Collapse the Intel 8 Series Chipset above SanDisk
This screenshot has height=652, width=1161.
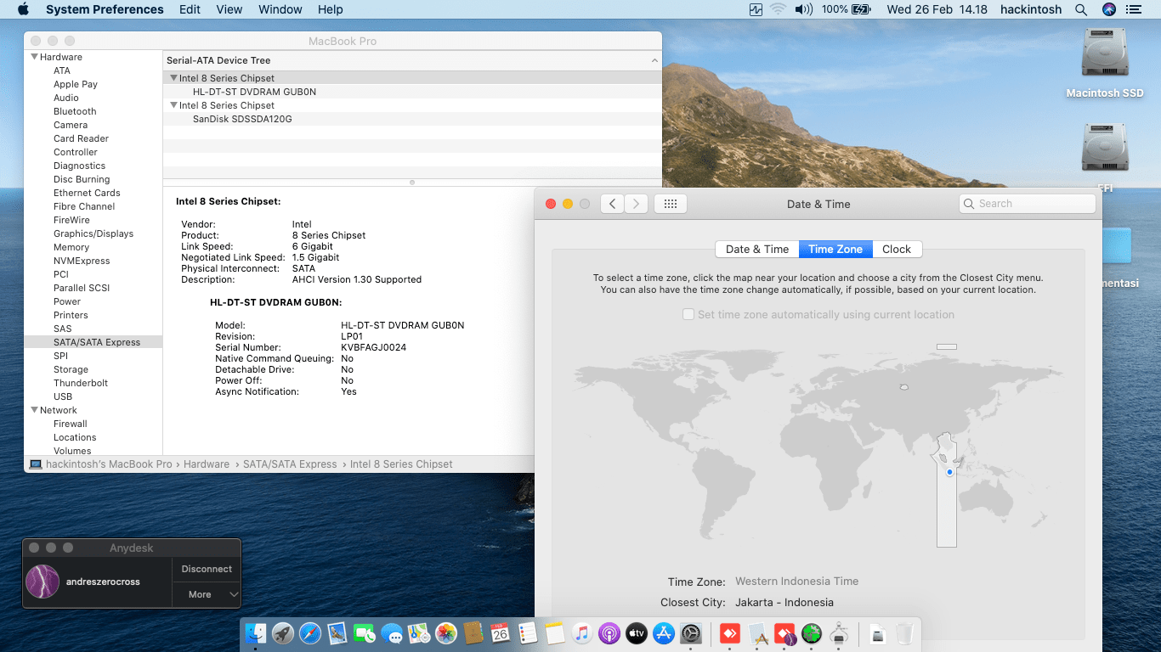click(x=174, y=105)
